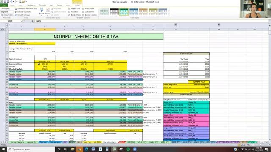This screenshot has height=152, width=271.
Task: Switch to the Page Layout tab
Action: click(x=31, y=5)
